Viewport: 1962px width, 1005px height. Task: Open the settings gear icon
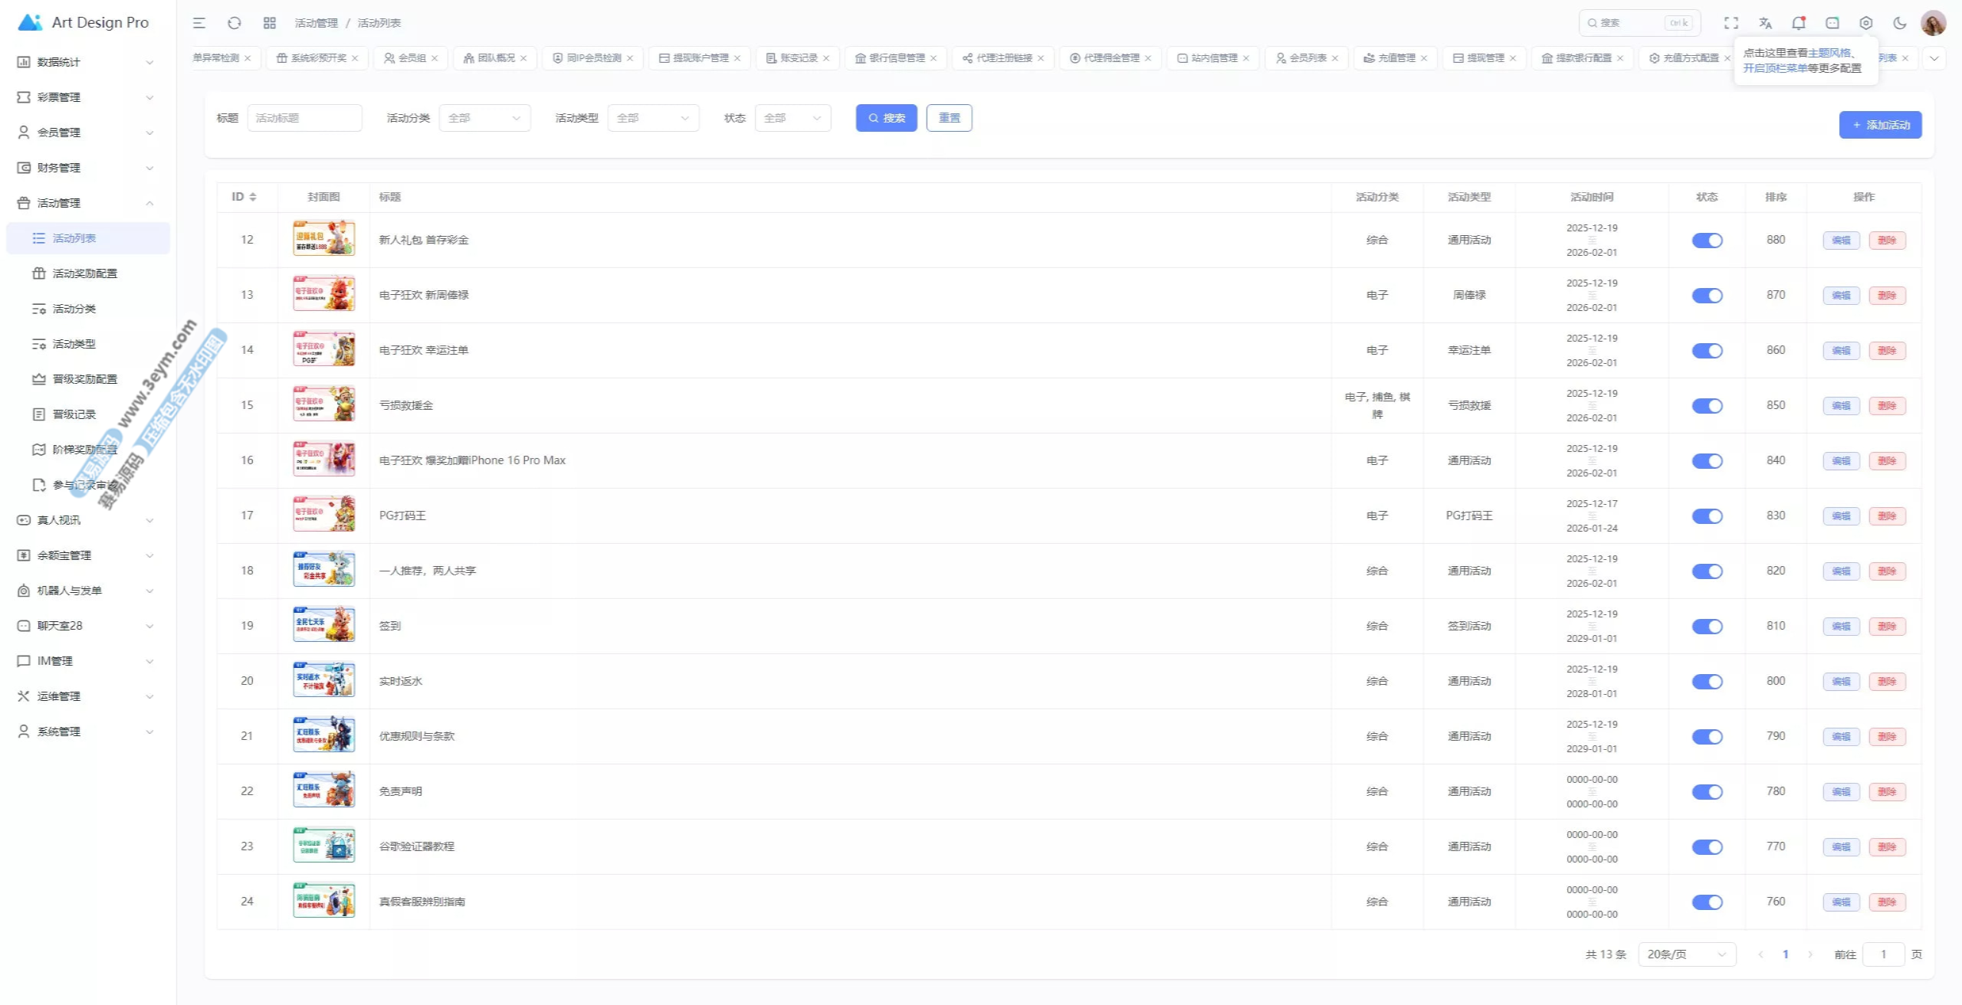tap(1866, 23)
